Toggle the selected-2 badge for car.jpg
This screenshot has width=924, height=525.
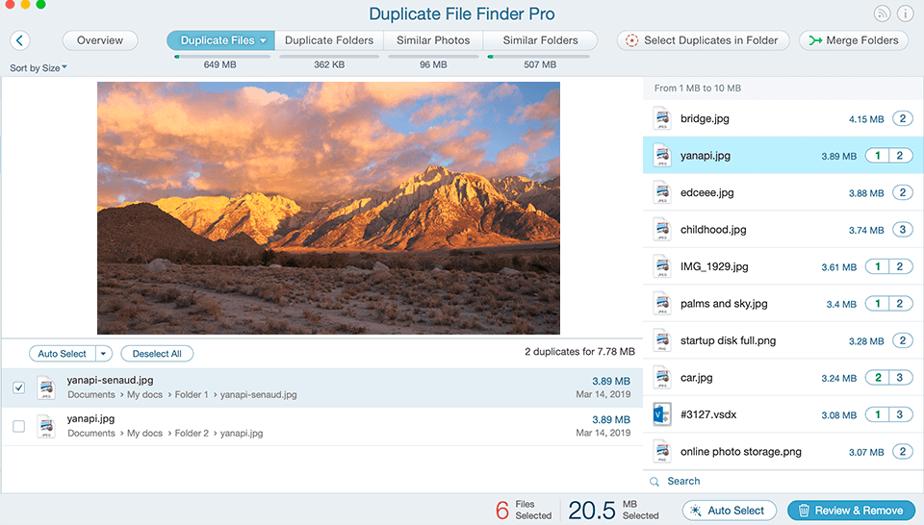click(x=878, y=377)
